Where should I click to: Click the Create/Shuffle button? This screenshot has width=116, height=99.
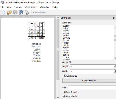(x=89, y=81)
